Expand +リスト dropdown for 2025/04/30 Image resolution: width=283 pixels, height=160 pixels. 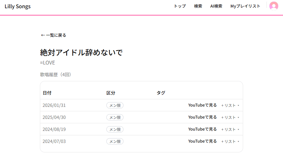coord(230,117)
